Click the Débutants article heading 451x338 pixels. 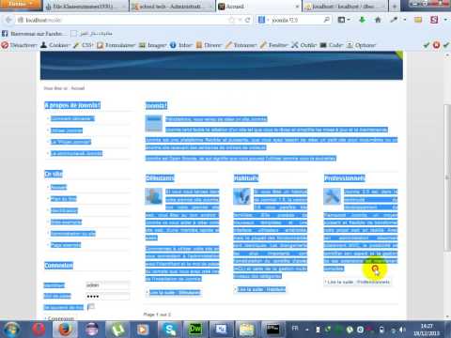click(x=160, y=178)
